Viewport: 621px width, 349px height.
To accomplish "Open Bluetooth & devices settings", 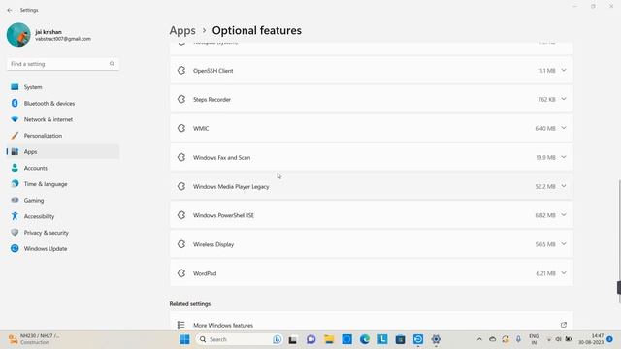I will (x=63, y=104).
